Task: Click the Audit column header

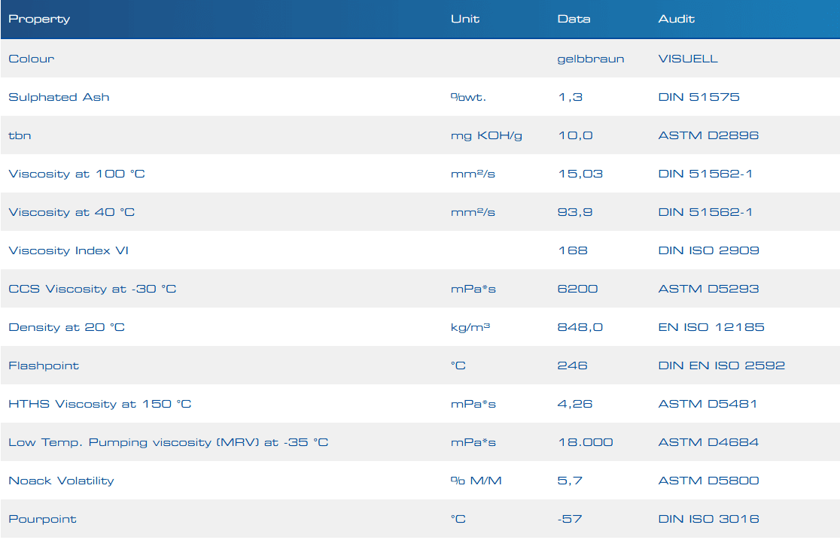Action: click(676, 19)
